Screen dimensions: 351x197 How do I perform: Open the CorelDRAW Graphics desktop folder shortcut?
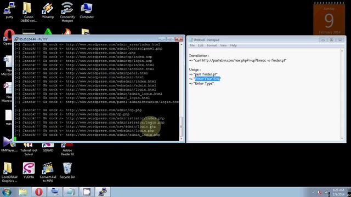pyautogui.click(x=9, y=172)
